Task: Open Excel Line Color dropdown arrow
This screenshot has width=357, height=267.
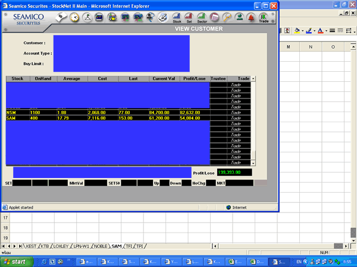Action: [x=314, y=31]
